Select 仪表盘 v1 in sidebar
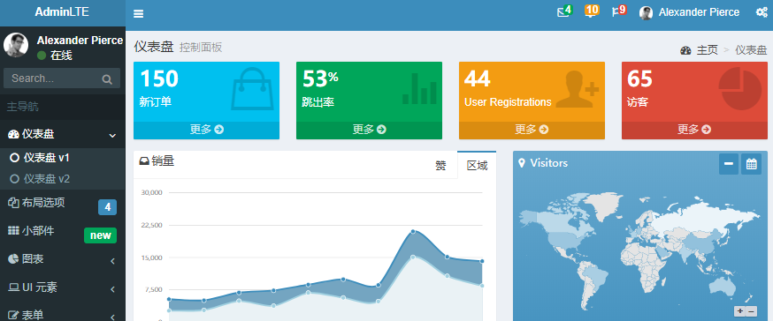Screen dimensions: 773x321 tap(63, 158)
